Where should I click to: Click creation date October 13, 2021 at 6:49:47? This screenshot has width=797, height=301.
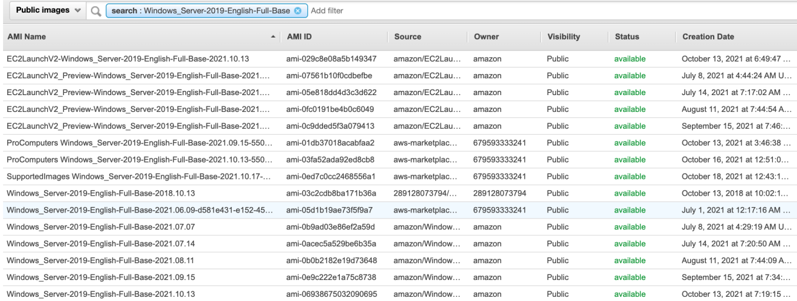pos(737,58)
